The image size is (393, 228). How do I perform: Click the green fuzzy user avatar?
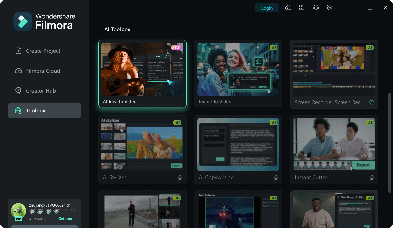click(18, 211)
